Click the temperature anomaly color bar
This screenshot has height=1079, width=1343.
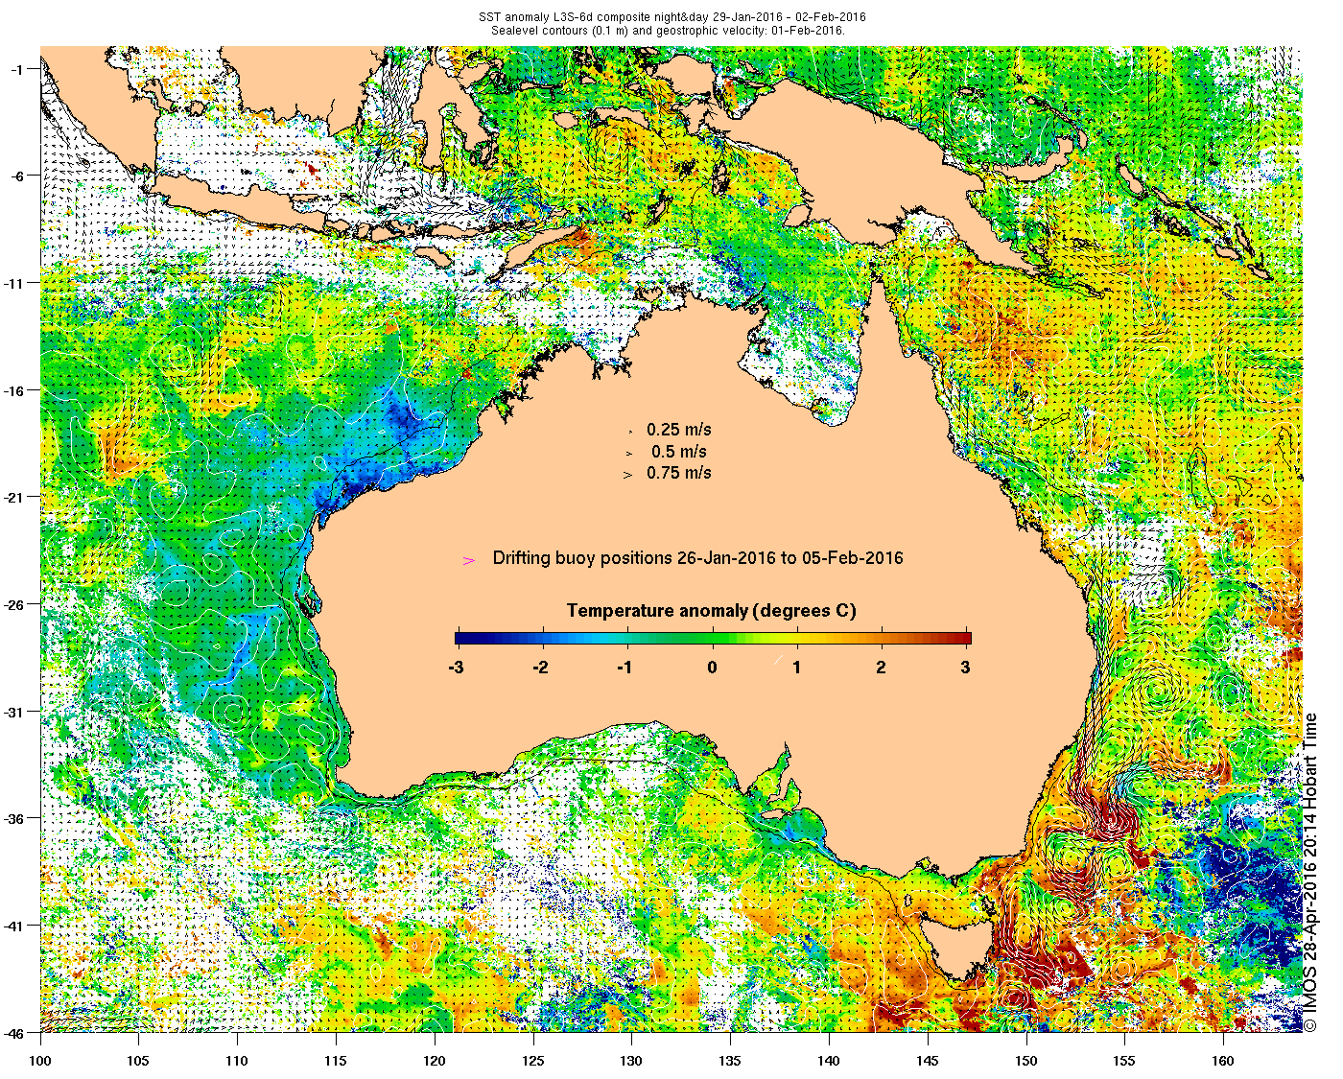point(713,638)
